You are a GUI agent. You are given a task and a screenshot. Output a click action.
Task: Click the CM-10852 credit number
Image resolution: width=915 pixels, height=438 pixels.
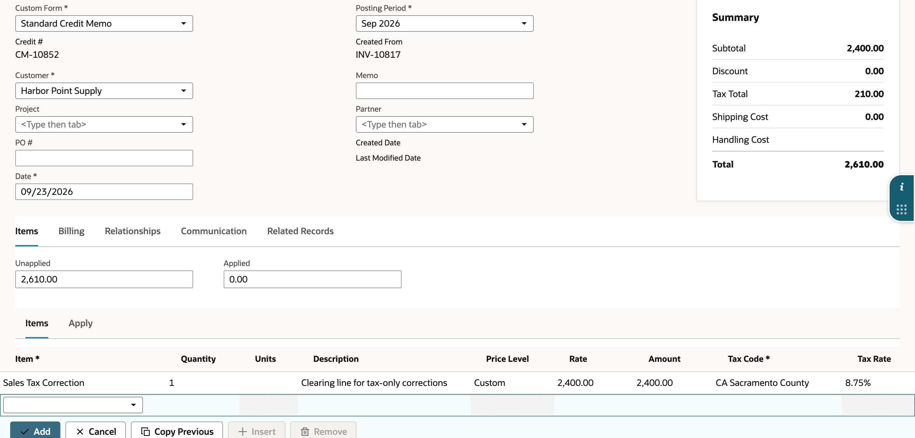point(37,55)
